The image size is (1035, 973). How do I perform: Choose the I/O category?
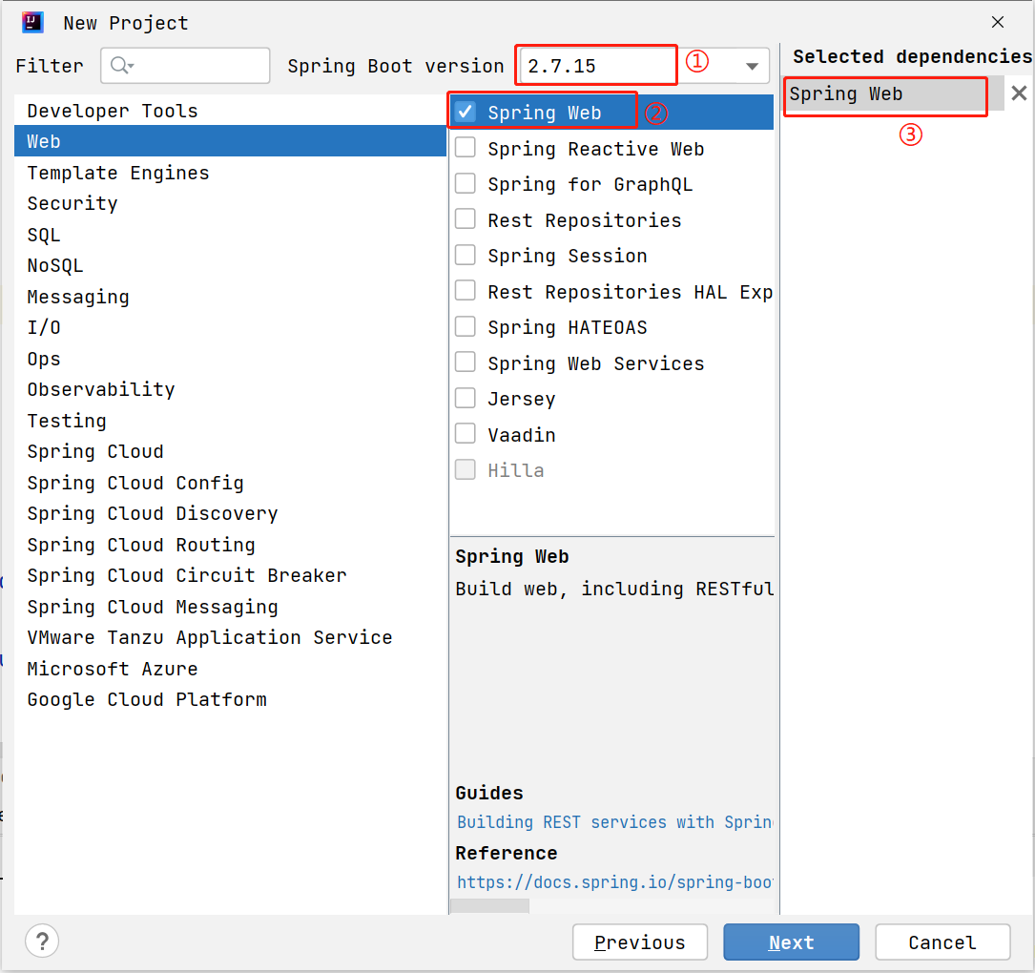coord(230,327)
